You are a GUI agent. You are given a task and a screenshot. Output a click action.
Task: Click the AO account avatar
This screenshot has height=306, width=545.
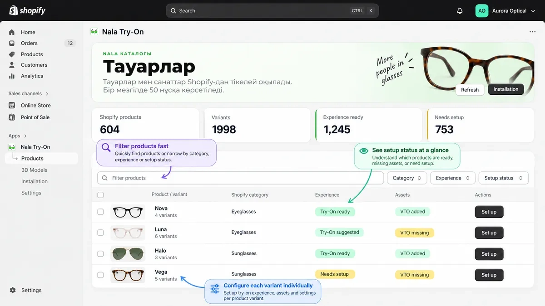pyautogui.click(x=482, y=11)
